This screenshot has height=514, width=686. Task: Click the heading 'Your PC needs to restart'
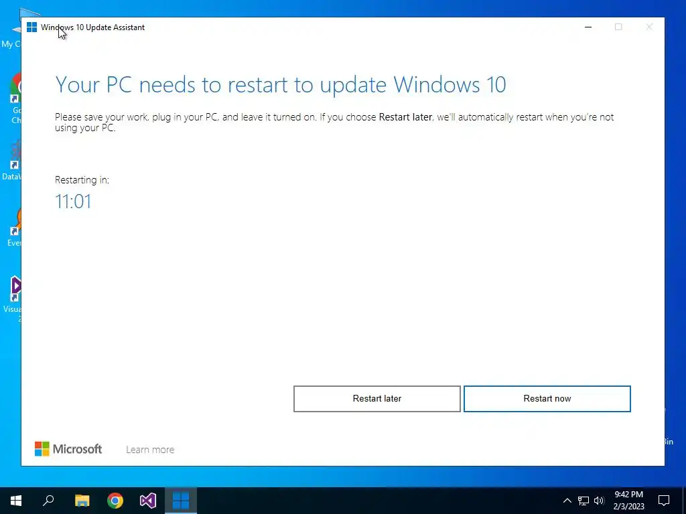[281, 85]
